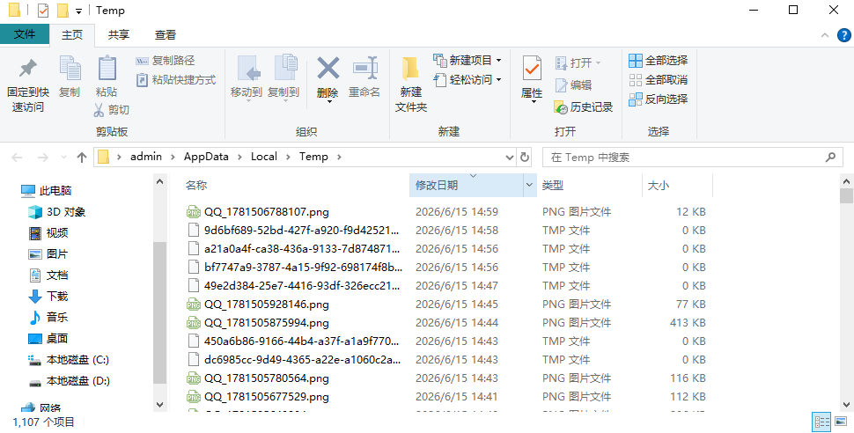Sort by the 大小 column header

658,185
